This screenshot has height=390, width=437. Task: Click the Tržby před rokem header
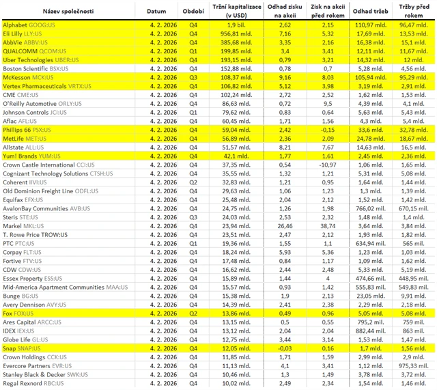pyautogui.click(x=414, y=12)
